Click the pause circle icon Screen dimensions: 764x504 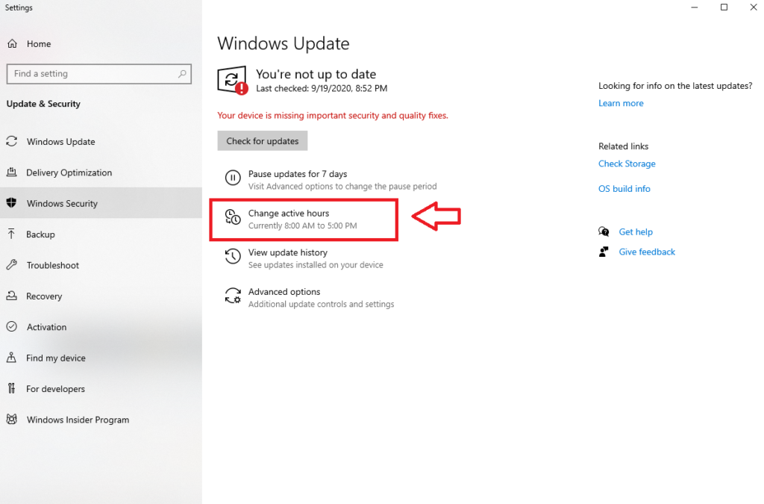233,178
